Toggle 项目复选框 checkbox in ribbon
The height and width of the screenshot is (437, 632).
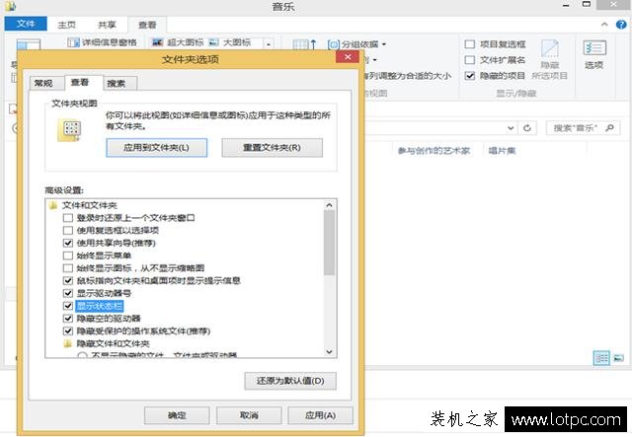(x=470, y=44)
